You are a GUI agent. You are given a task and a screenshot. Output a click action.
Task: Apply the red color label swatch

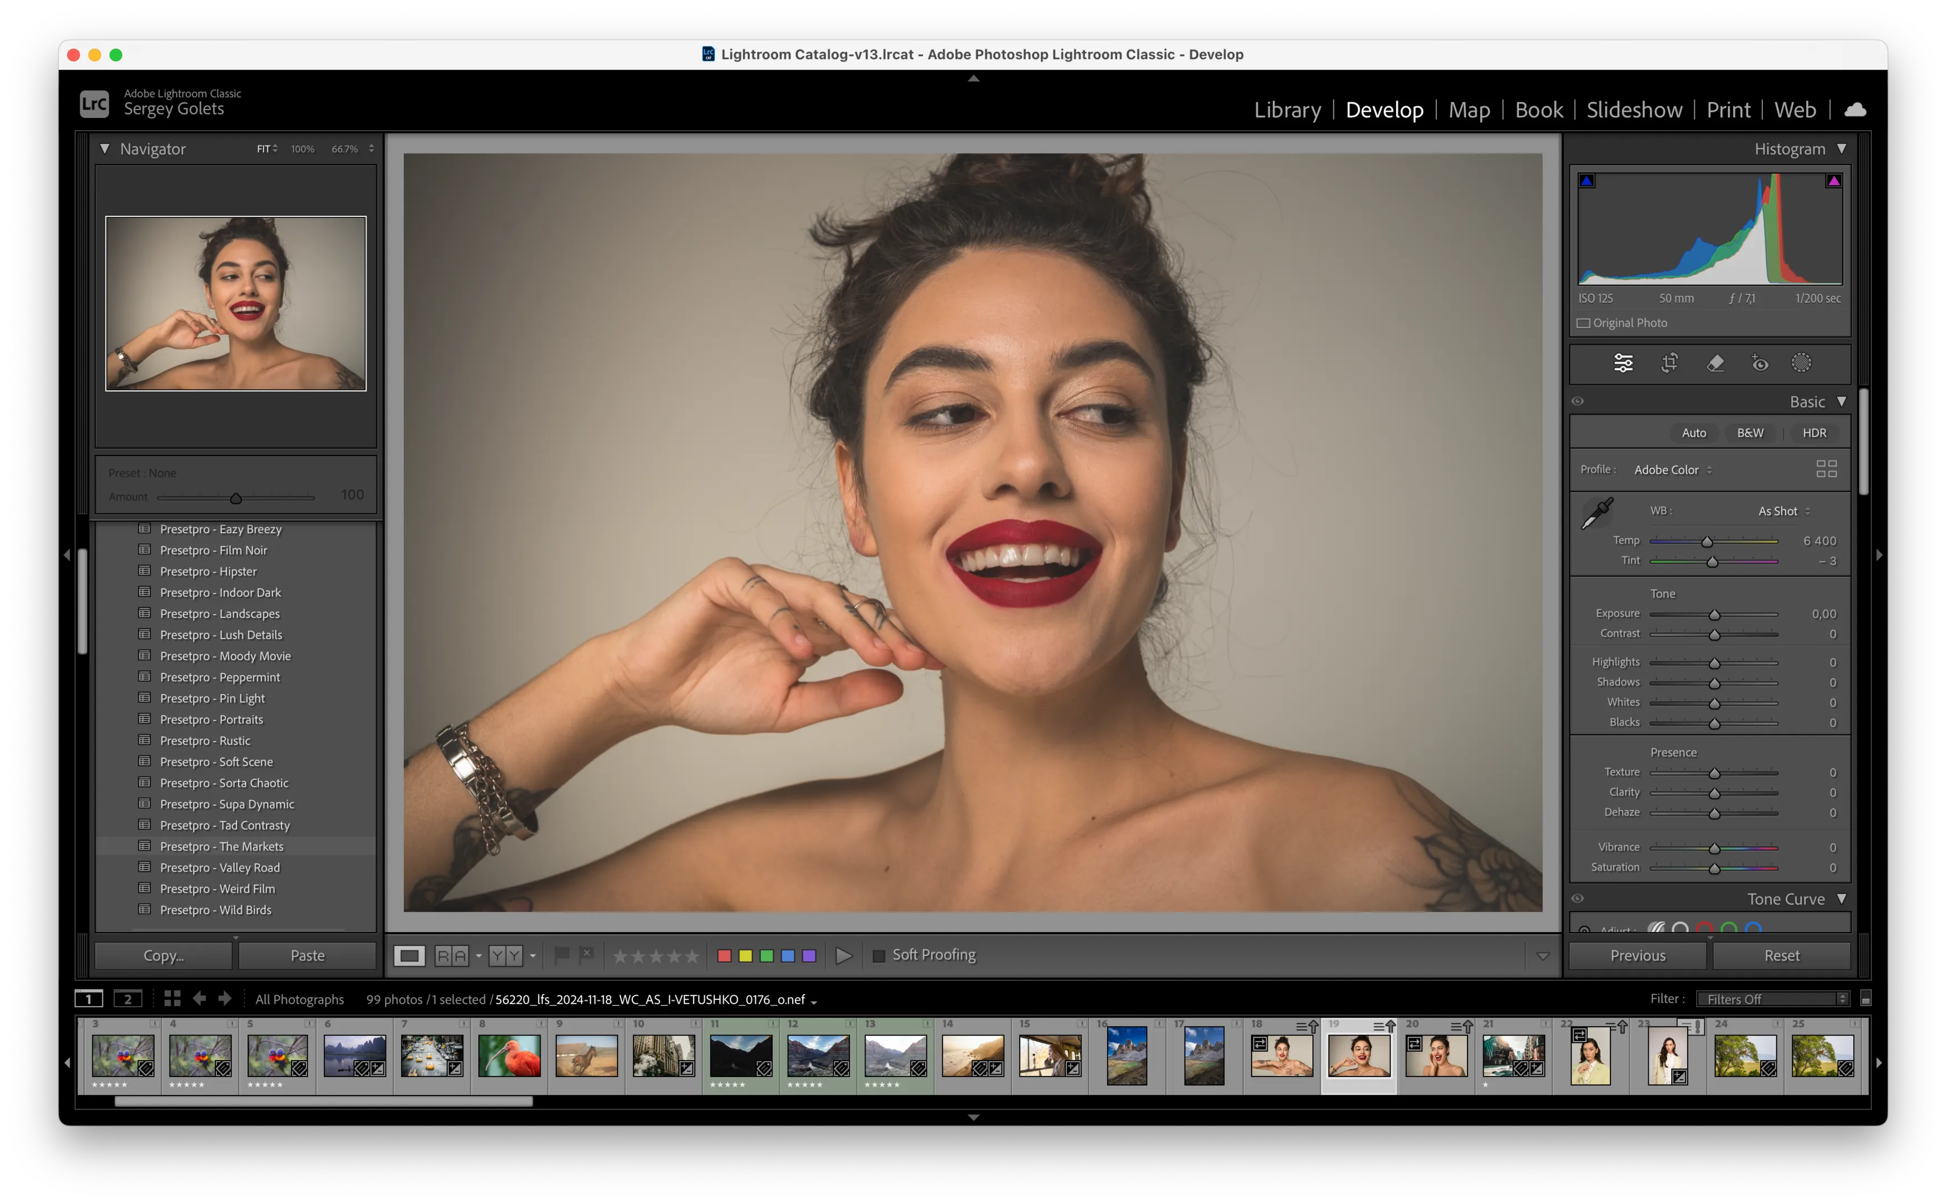725,955
